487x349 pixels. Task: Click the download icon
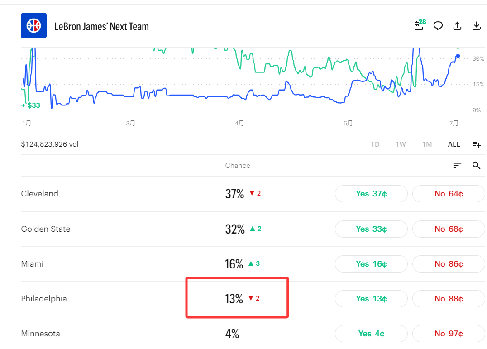[477, 26]
